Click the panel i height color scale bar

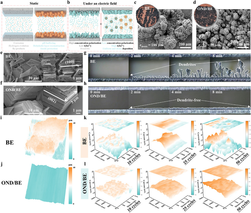70,141
